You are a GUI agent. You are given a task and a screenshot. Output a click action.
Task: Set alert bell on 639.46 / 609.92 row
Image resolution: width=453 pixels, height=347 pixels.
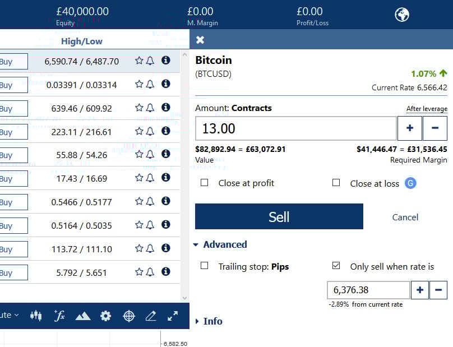150,108
